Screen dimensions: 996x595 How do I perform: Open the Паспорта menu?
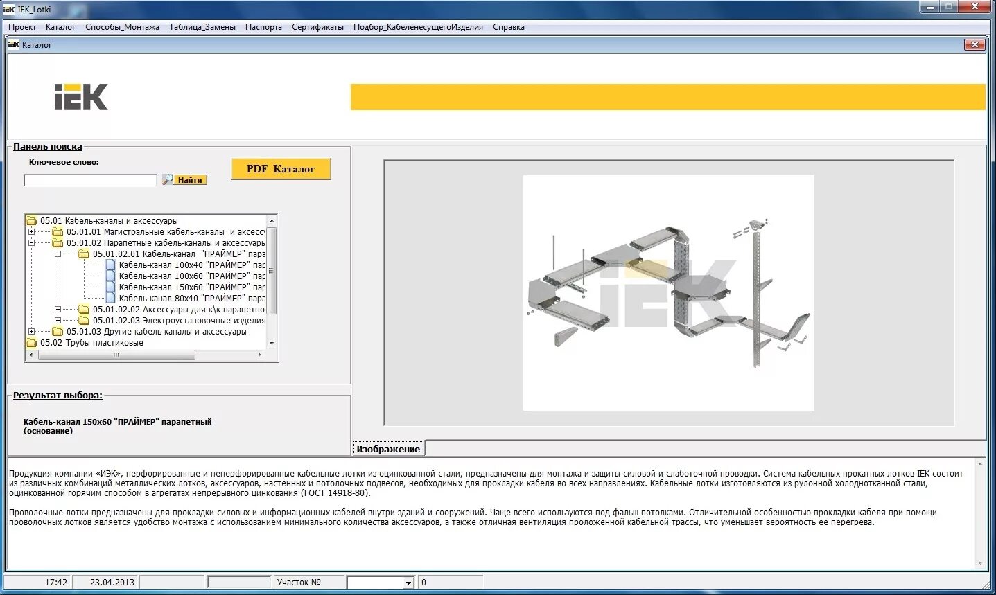coord(263,27)
